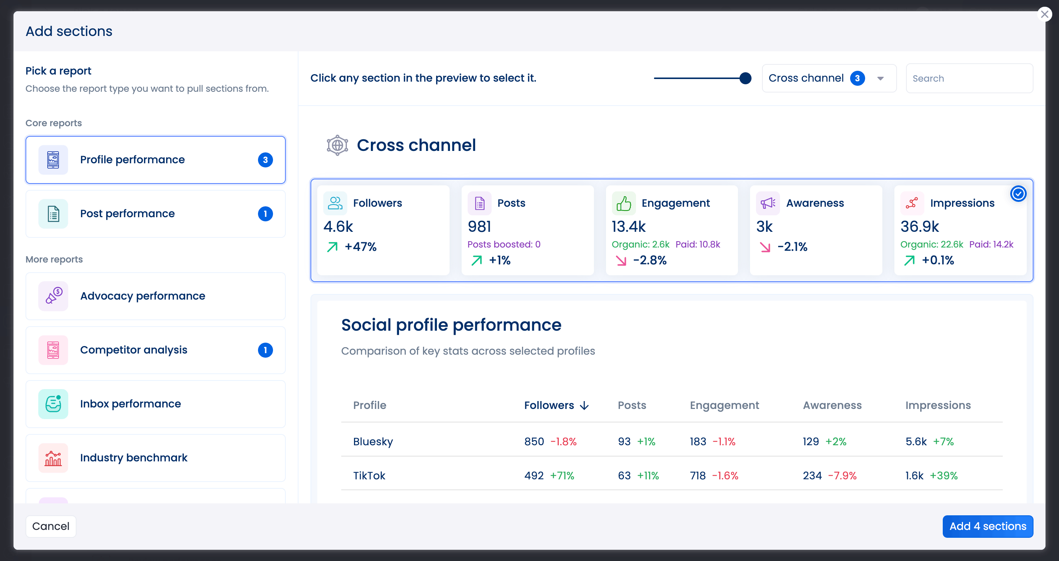Click the Impressions network icon

point(912,203)
